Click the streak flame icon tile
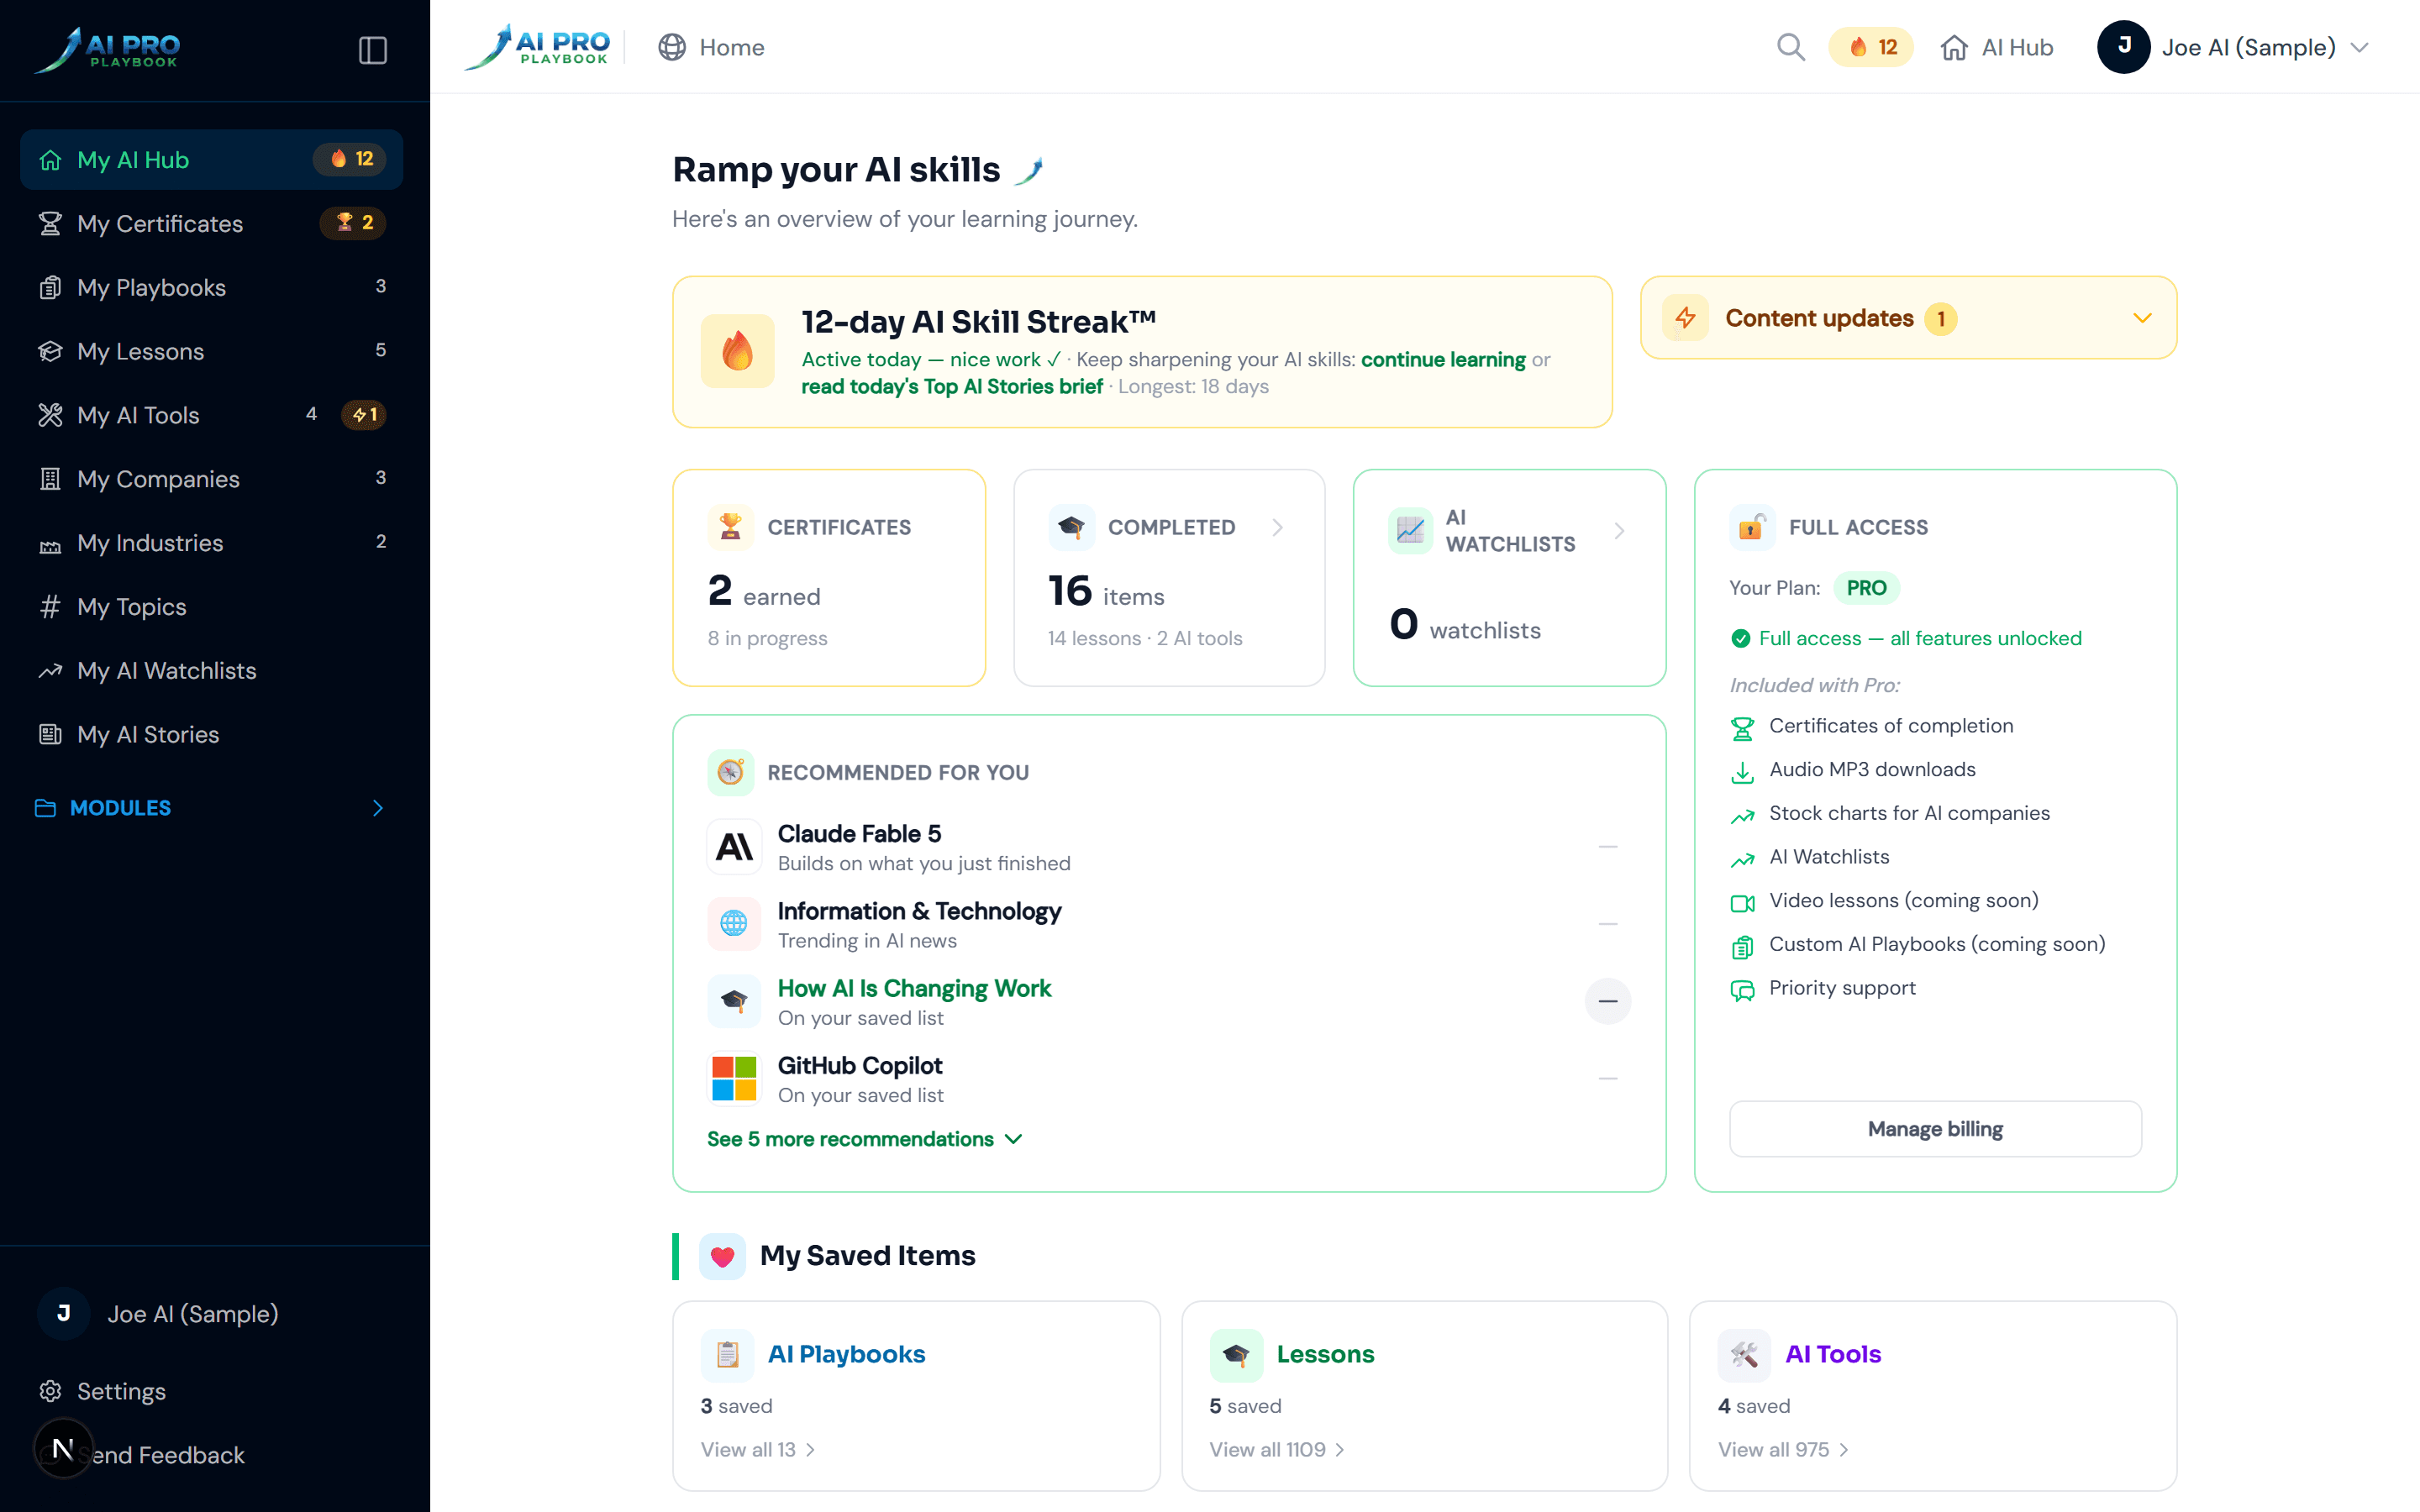The height and width of the screenshot is (1512, 2420). (x=738, y=351)
